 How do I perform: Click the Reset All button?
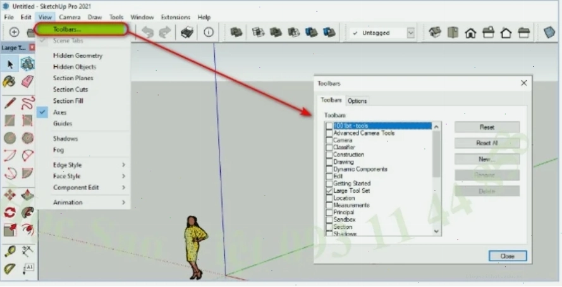click(x=487, y=143)
